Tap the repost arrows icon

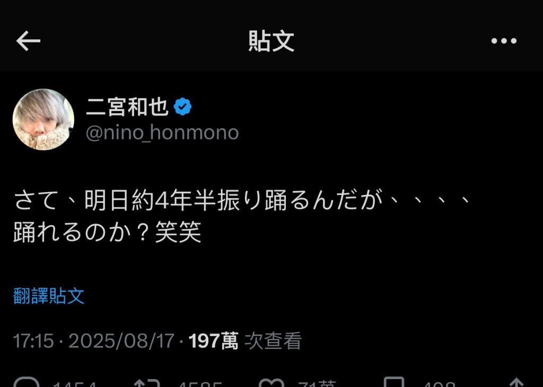click(x=146, y=383)
